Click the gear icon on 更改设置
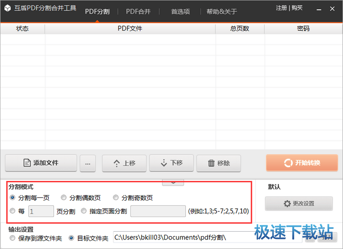The image size is (343, 249). pyautogui.click(x=287, y=203)
